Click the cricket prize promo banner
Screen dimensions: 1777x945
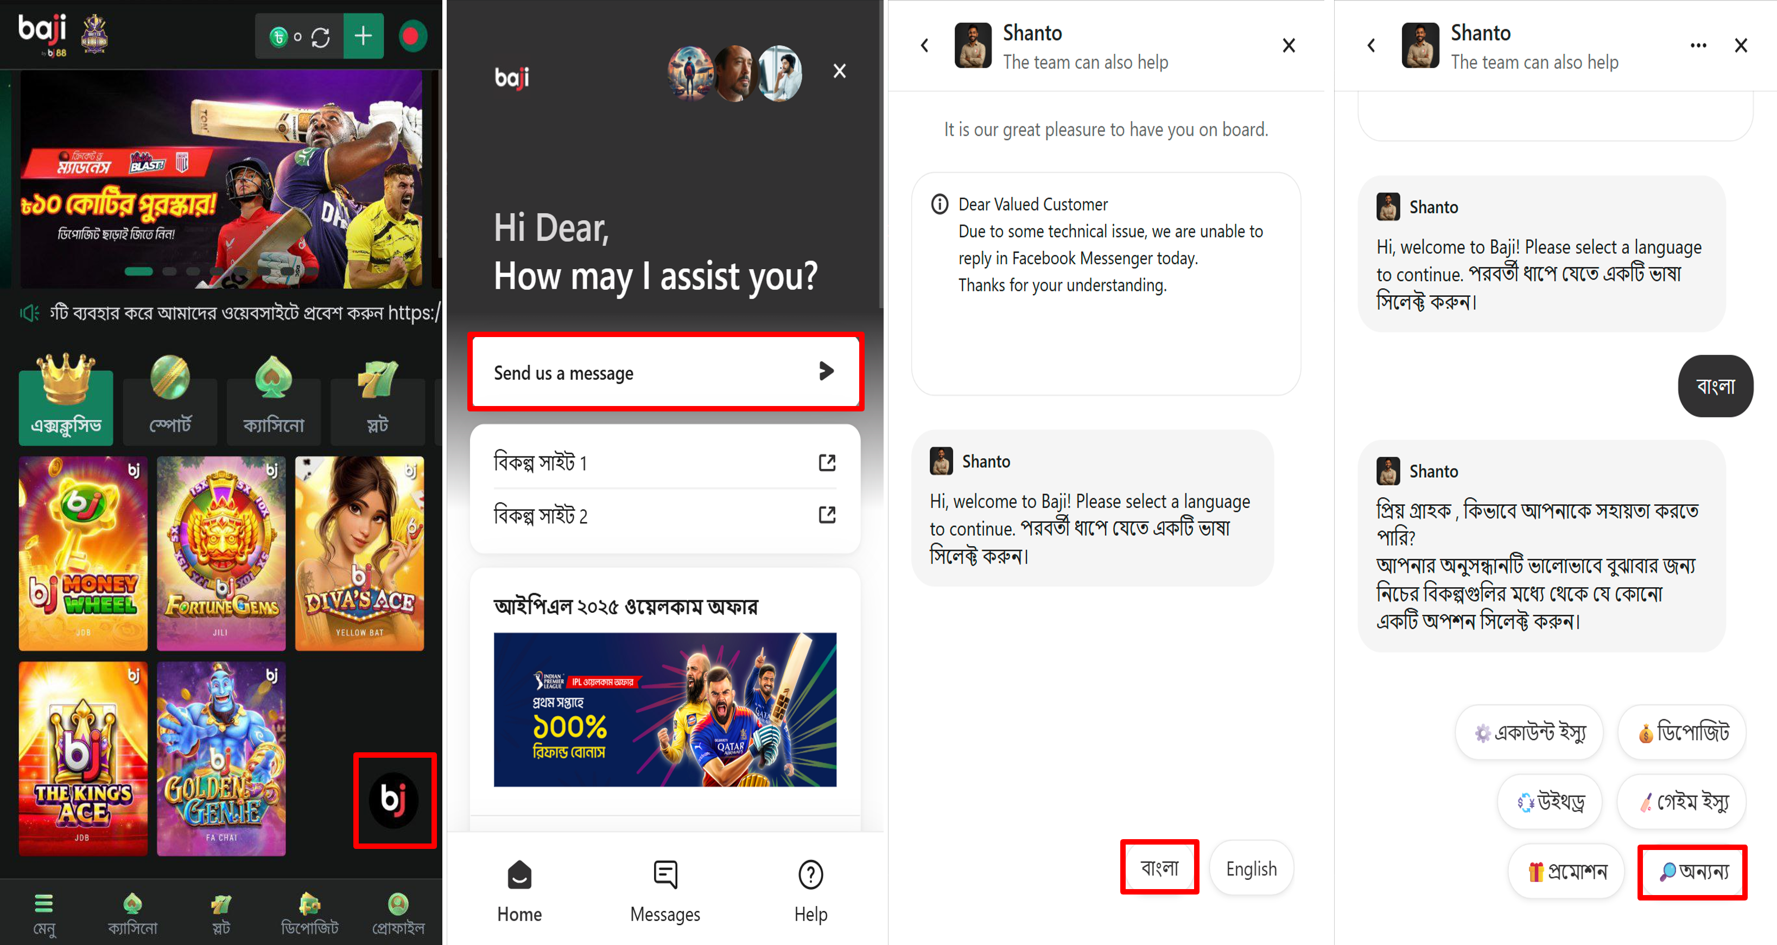click(221, 179)
